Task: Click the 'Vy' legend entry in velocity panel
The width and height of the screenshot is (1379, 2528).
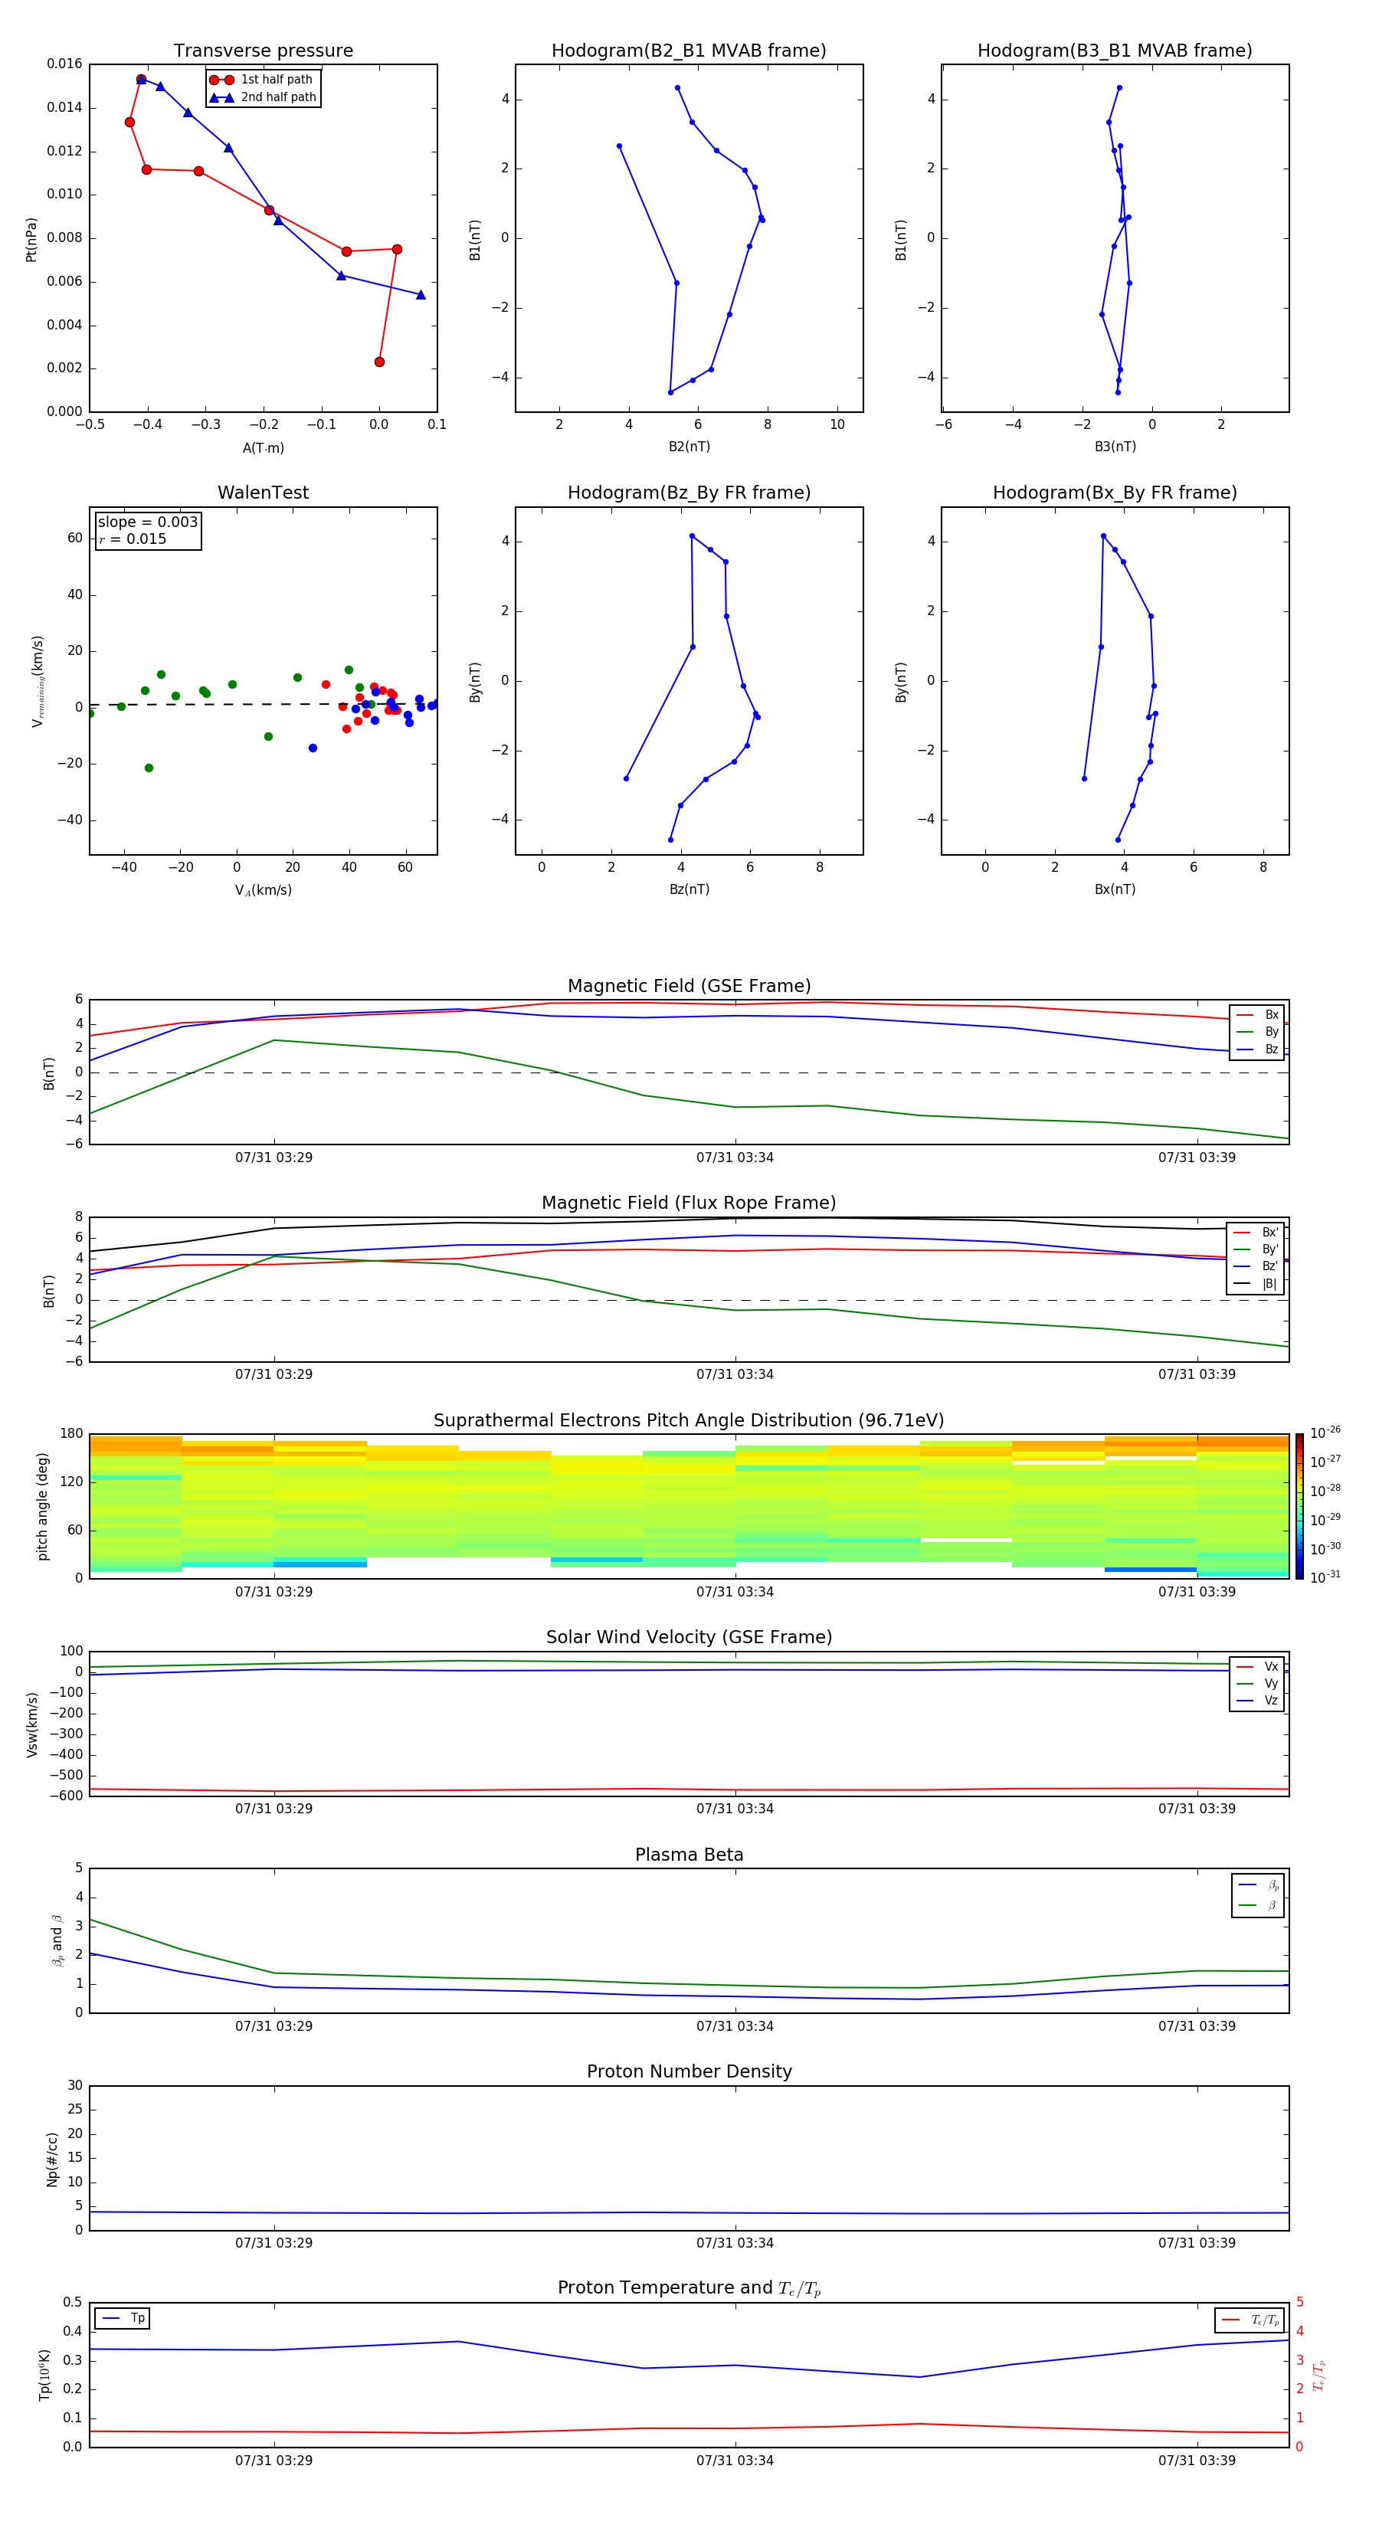Action: pos(1257,1683)
